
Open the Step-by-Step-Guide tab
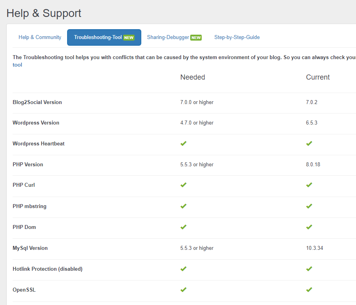coord(237,37)
